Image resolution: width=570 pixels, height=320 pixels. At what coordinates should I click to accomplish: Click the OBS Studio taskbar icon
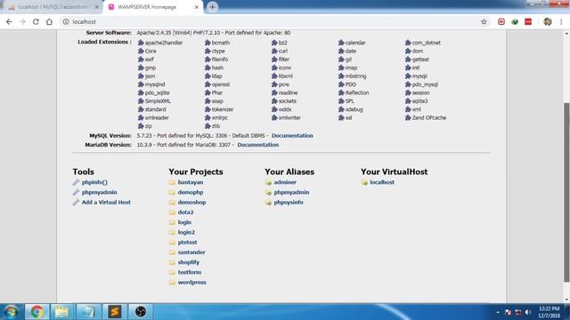141,312
